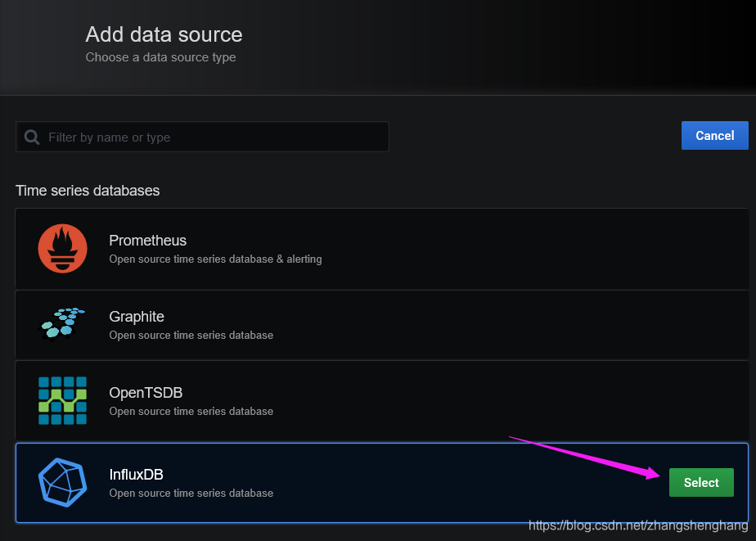Click the InfluxDB title text
This screenshot has height=541, width=756.
[x=136, y=475]
